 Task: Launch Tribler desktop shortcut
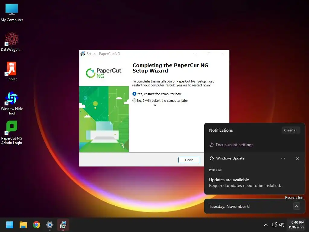12,71
